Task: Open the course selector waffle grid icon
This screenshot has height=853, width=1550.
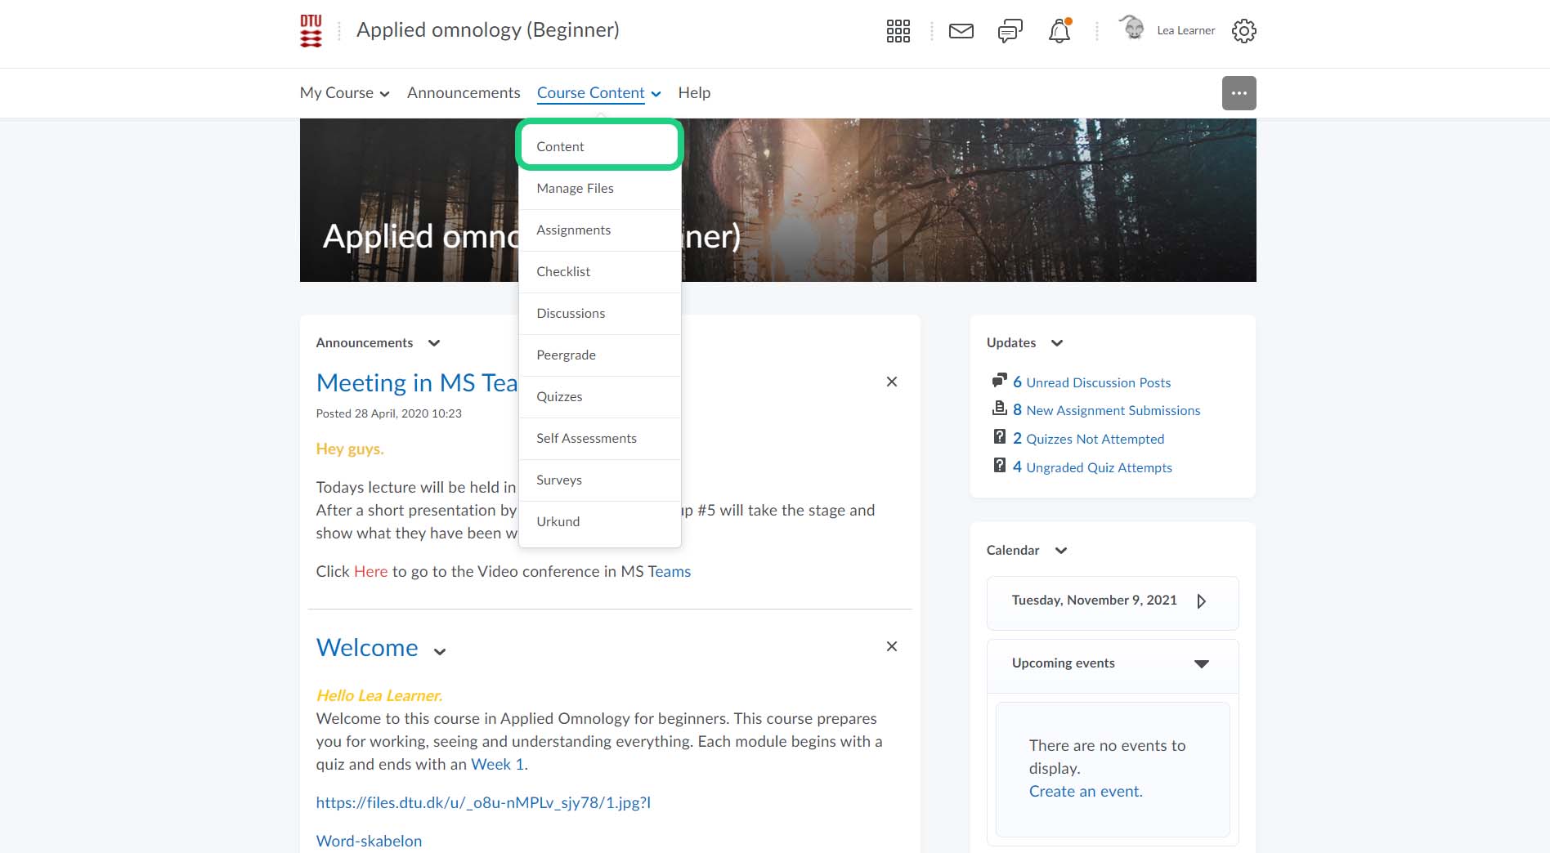Action: [898, 31]
